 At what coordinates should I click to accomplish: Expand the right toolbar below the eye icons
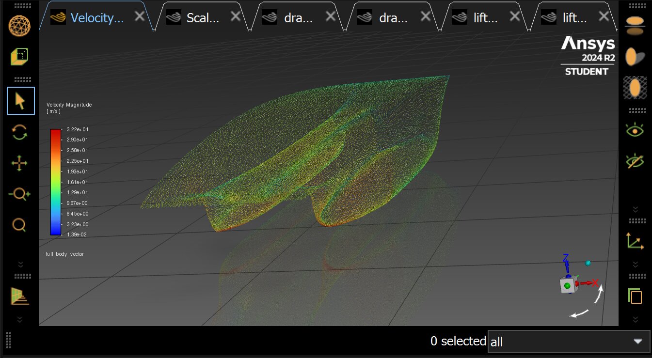tap(635, 209)
